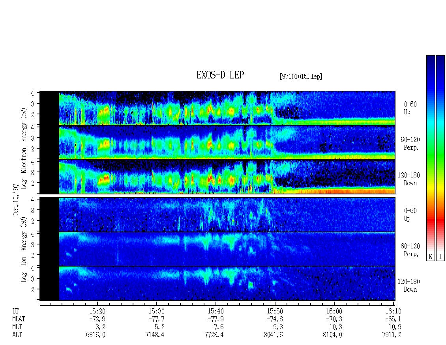Click the UT row label

[16, 311]
